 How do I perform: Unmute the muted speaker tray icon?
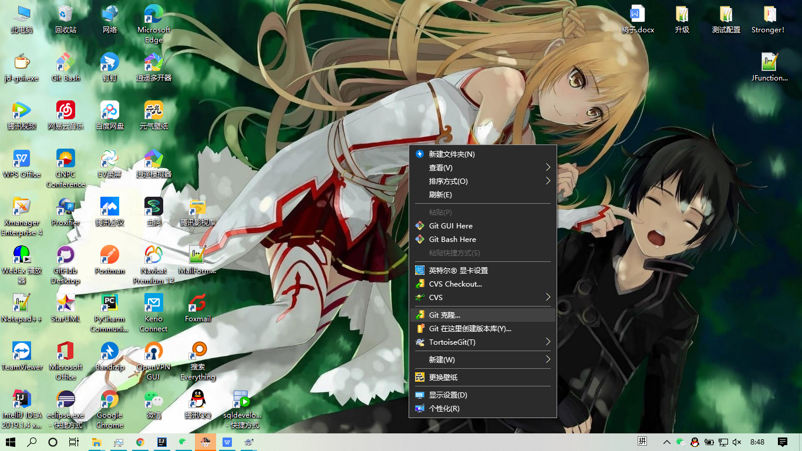point(737,442)
